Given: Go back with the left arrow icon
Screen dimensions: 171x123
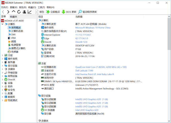Looking at the screenshot, I should tap(3, 12).
